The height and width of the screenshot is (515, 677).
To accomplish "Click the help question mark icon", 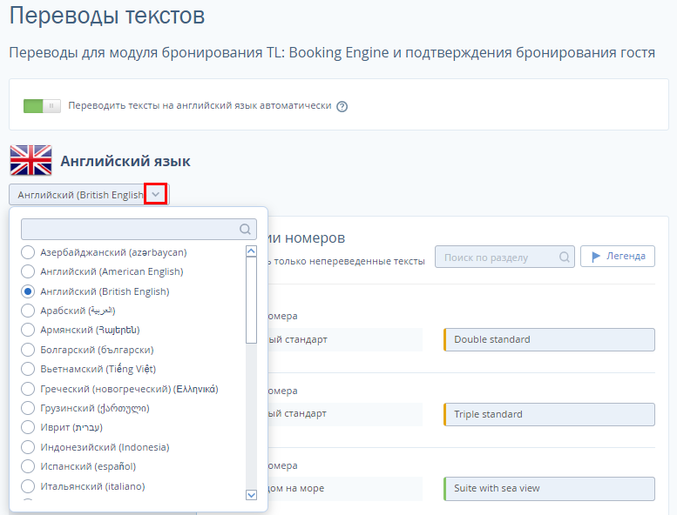I will (x=342, y=107).
